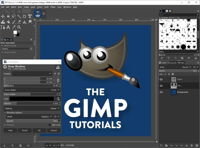
Task: Toggle Drop Shadow comparison view button
Action: 58,67
